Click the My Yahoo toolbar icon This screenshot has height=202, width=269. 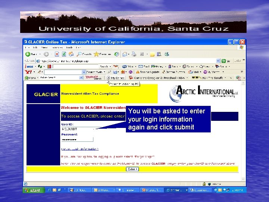(x=211, y=72)
